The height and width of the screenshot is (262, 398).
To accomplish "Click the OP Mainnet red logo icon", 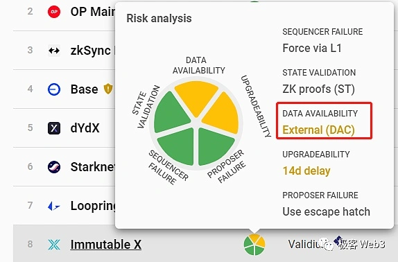I will point(54,12).
